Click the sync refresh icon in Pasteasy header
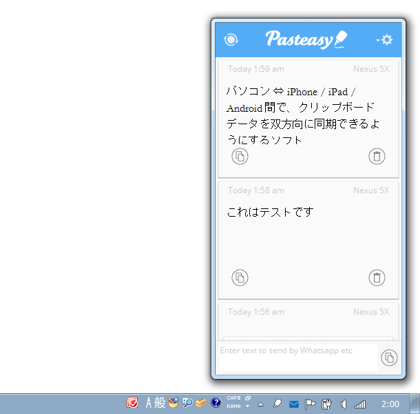Image resolution: width=420 pixels, height=414 pixels. 231,40
